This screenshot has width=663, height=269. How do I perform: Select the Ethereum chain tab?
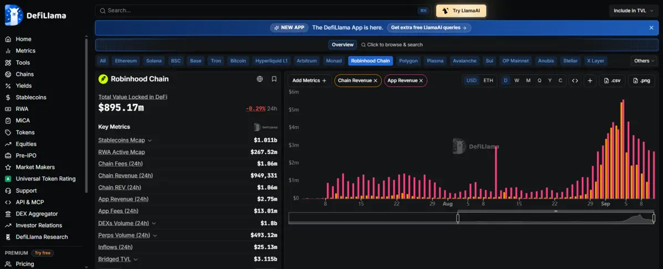(x=126, y=61)
